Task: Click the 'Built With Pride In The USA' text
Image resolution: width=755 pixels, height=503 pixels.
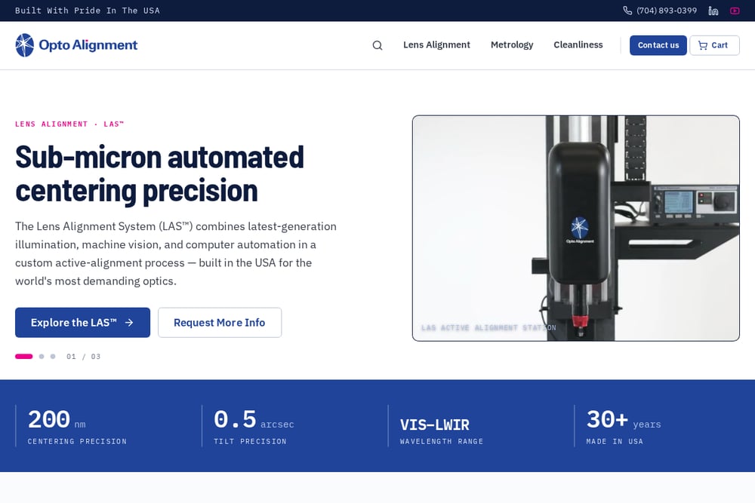Action: pyautogui.click(x=87, y=11)
